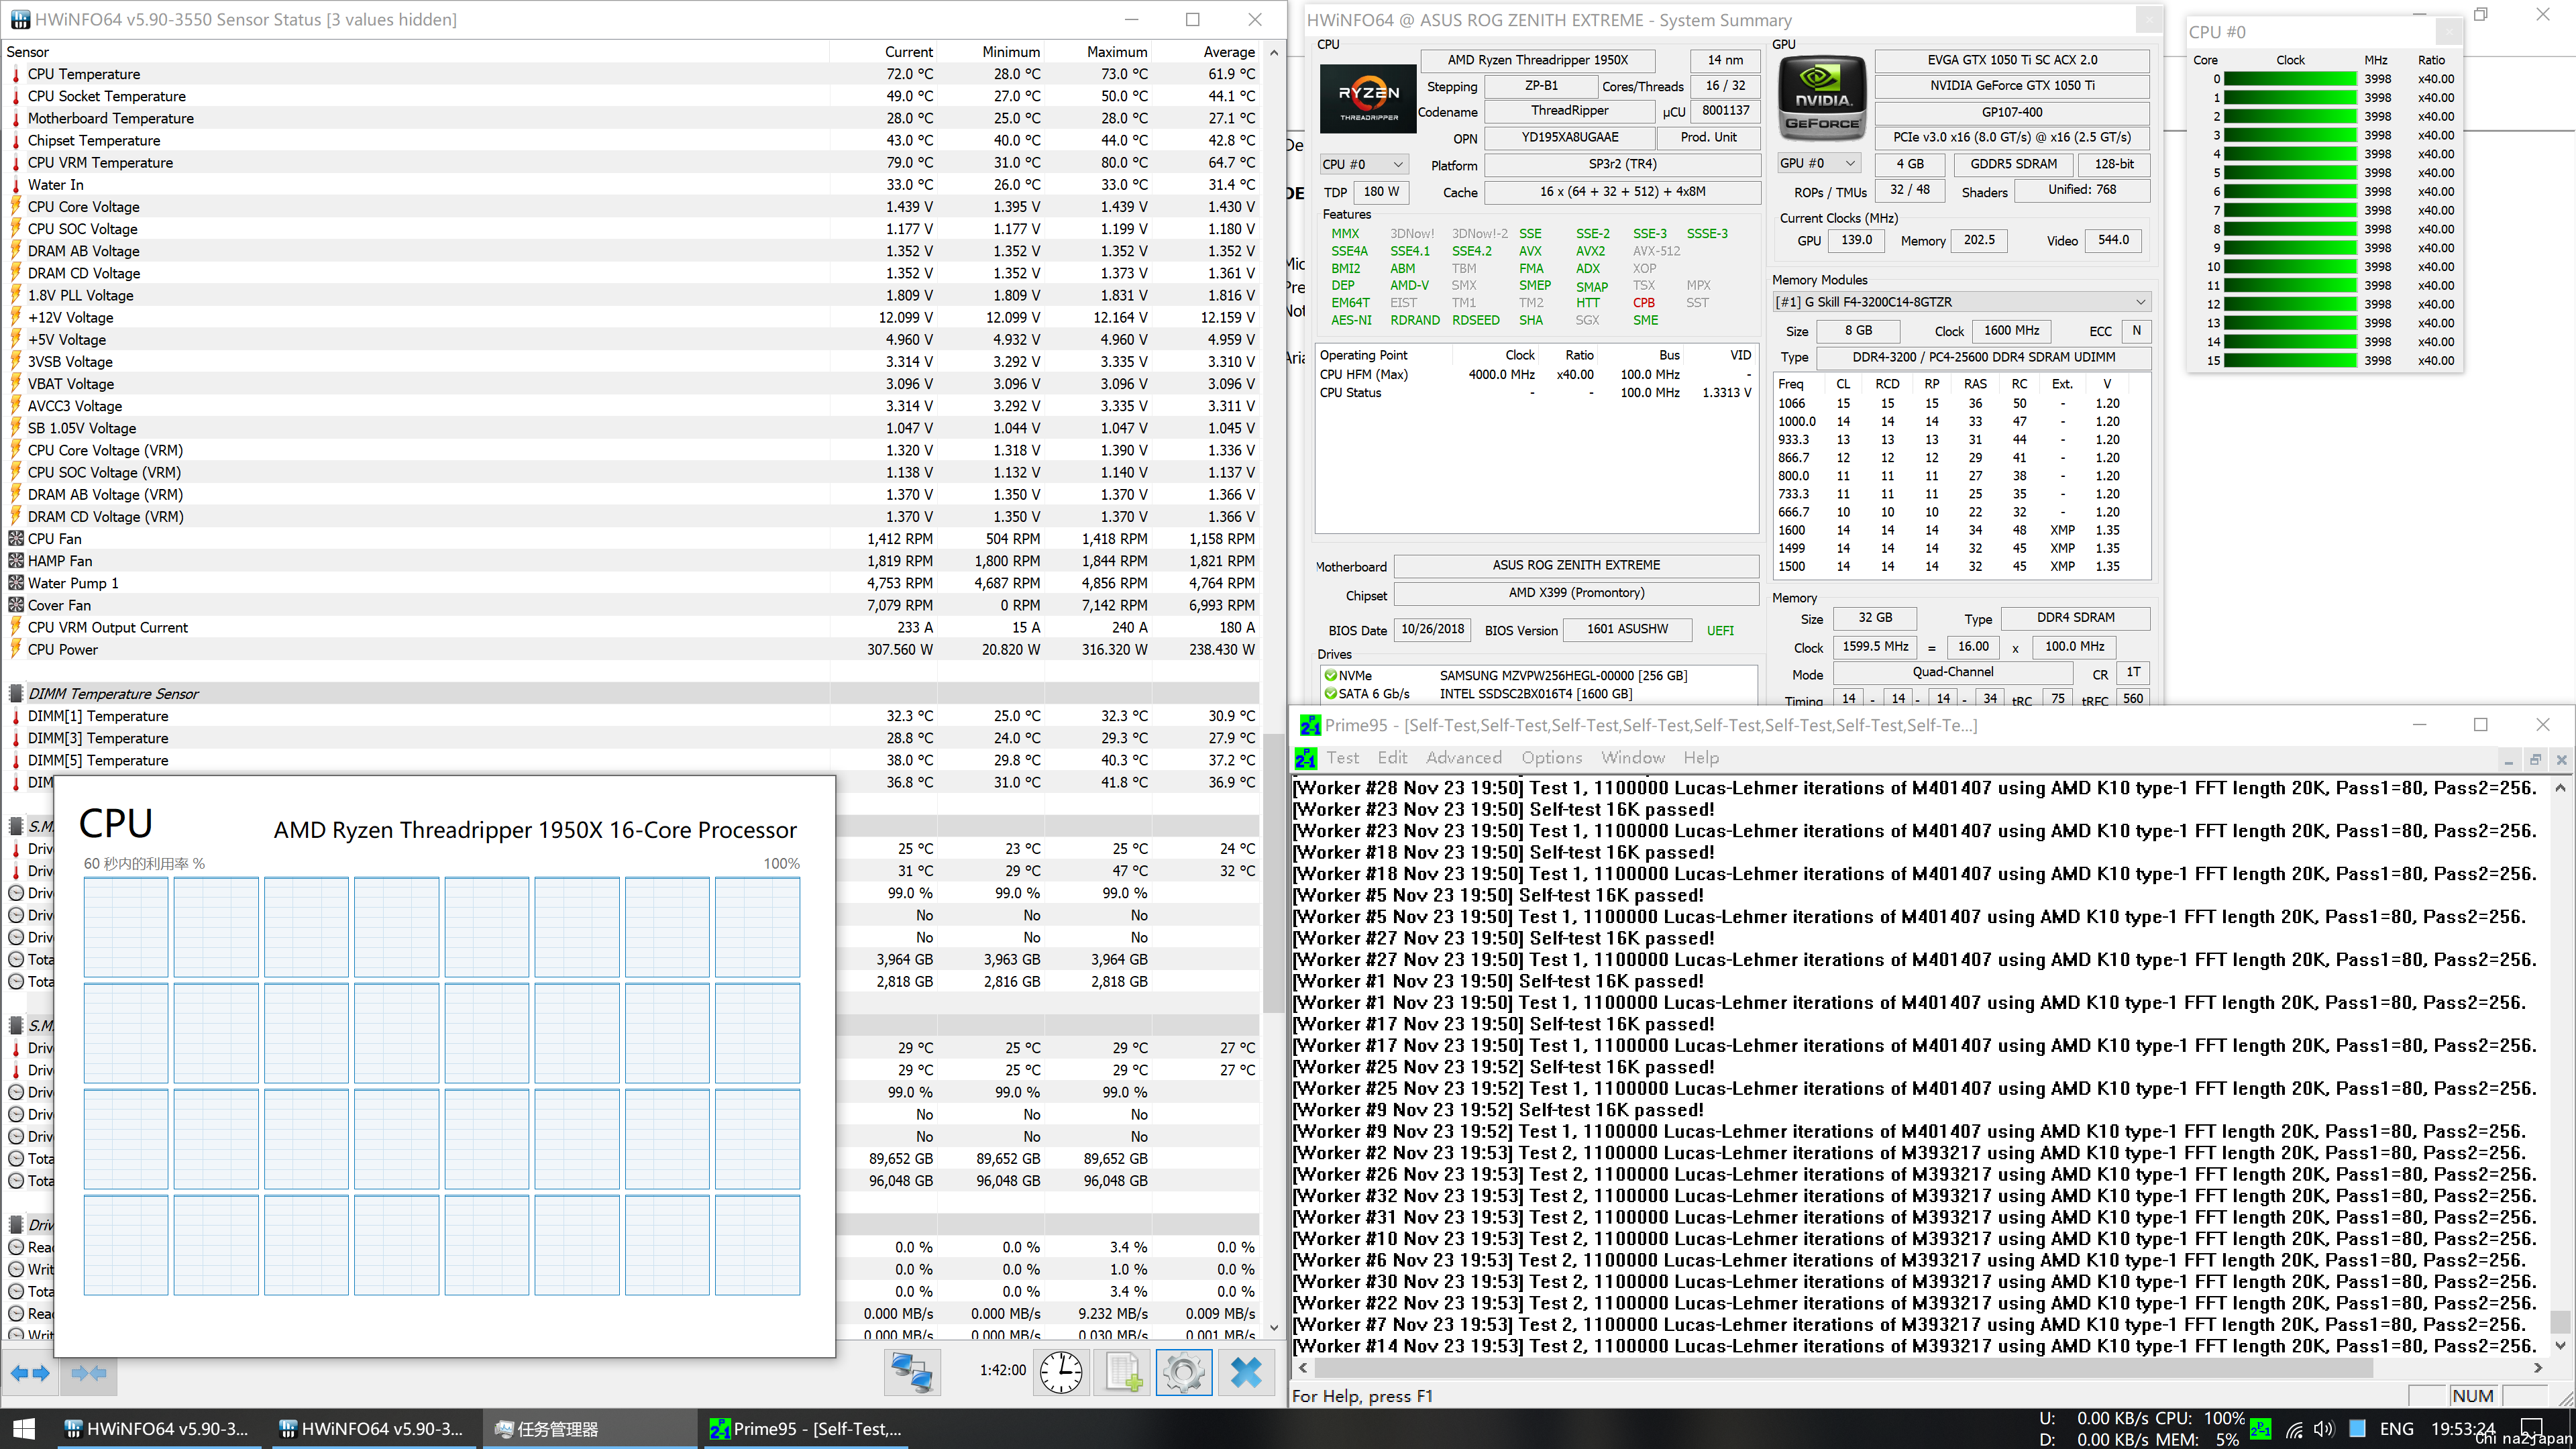Click the UEFI link beside BIOS Version
This screenshot has height=1449, width=2576.
(x=1720, y=630)
